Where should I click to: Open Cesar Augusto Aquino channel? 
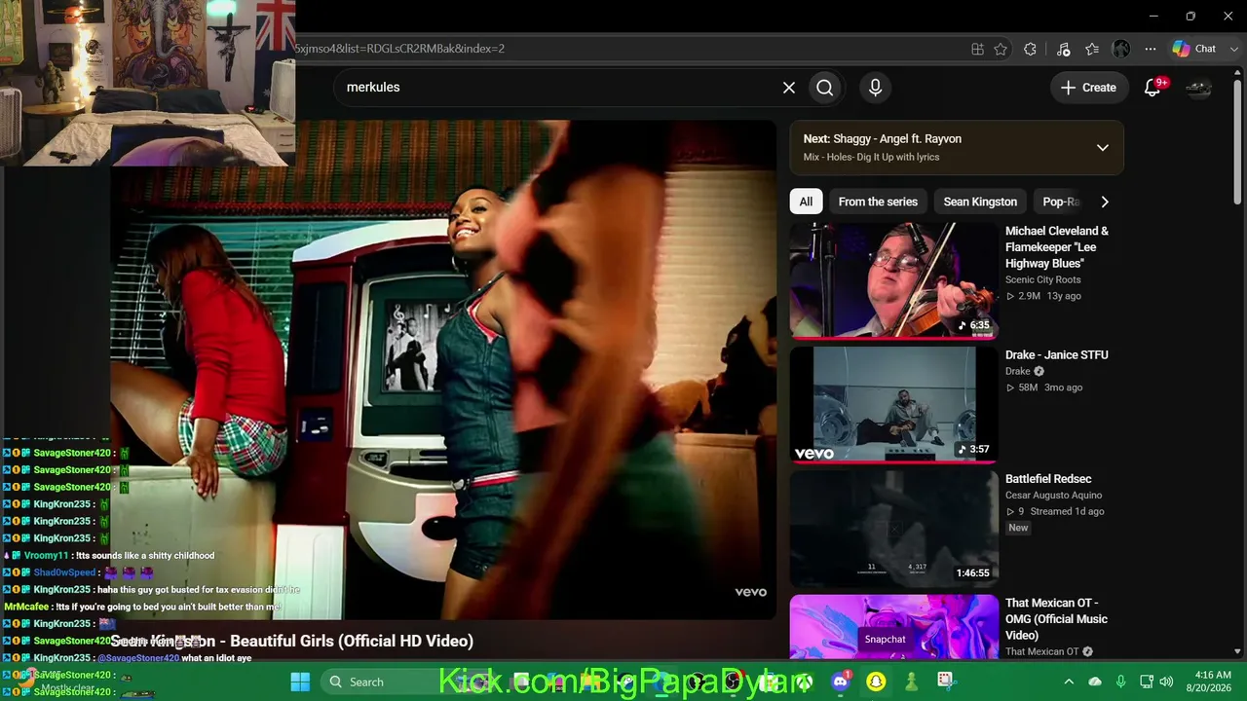tap(1054, 496)
